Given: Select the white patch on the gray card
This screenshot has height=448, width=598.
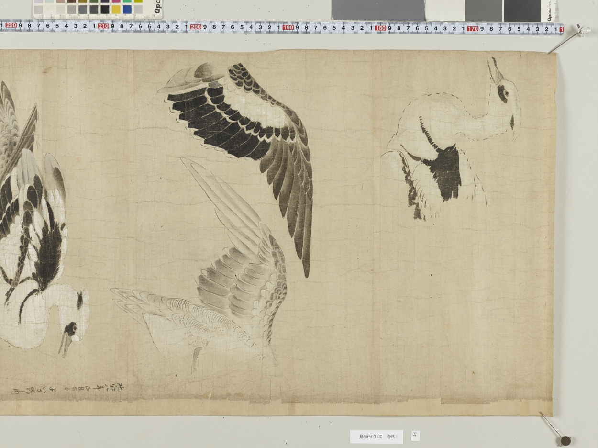Looking at the screenshot, I should point(445,10).
